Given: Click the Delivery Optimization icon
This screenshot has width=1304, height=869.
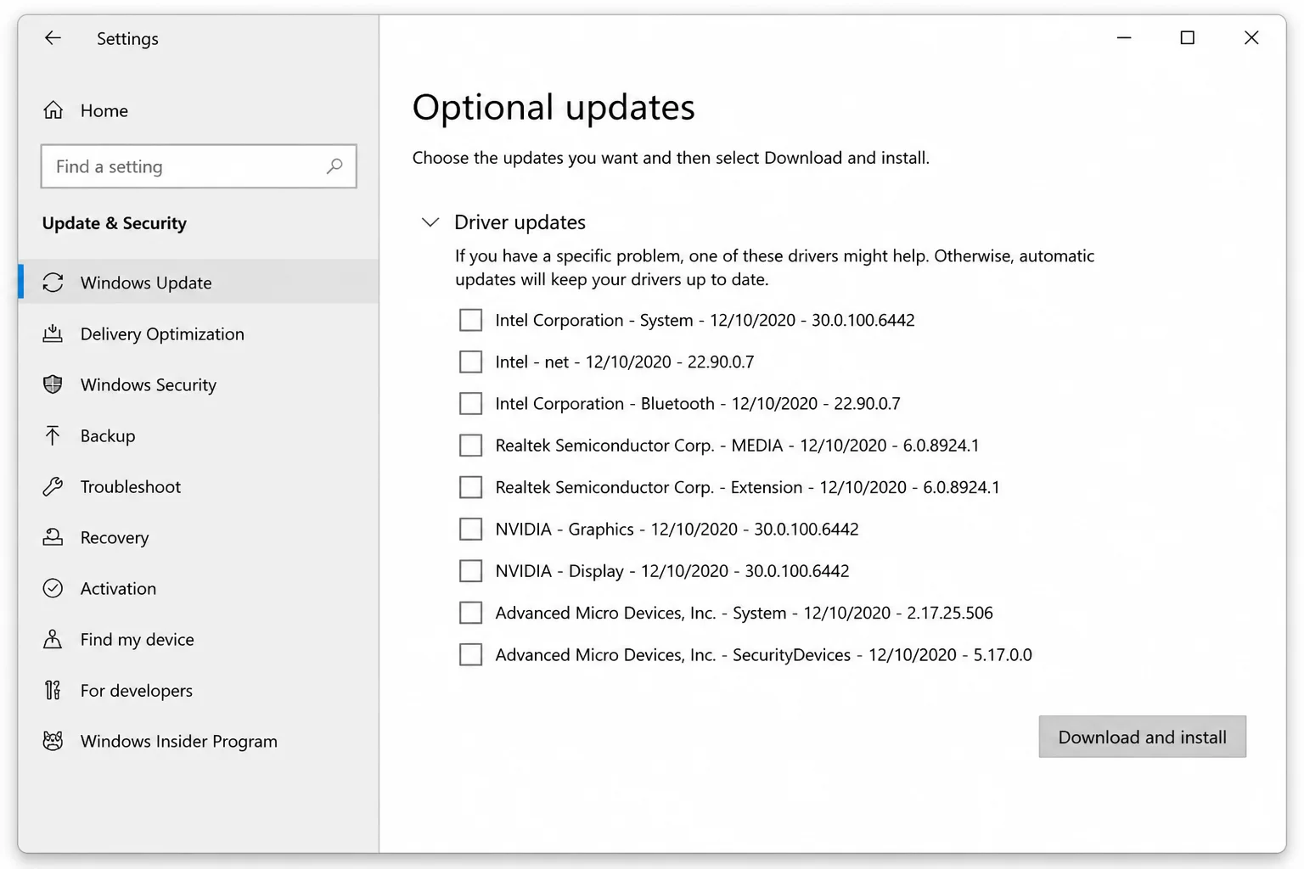Looking at the screenshot, I should point(53,334).
